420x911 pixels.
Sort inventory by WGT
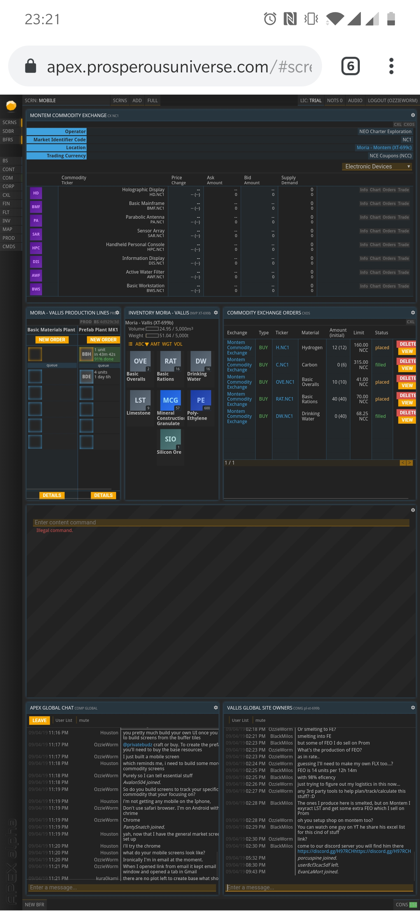coord(167,344)
